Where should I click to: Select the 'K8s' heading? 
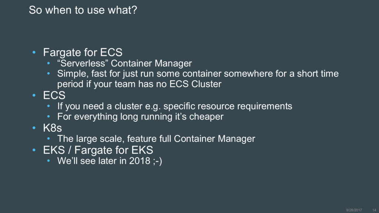[53, 128]
